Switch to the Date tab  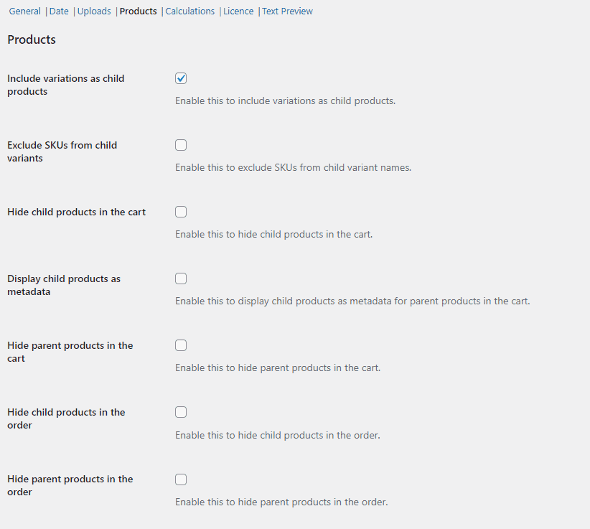point(59,11)
